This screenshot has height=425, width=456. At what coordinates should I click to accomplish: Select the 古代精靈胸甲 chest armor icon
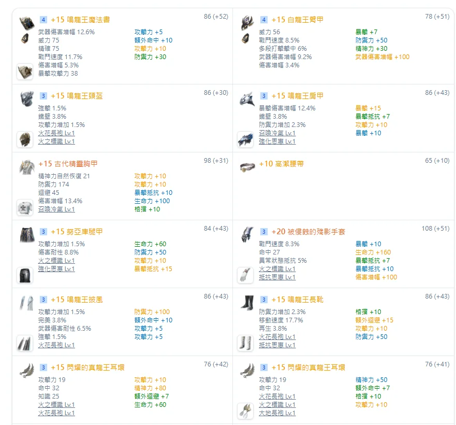pos(25,167)
